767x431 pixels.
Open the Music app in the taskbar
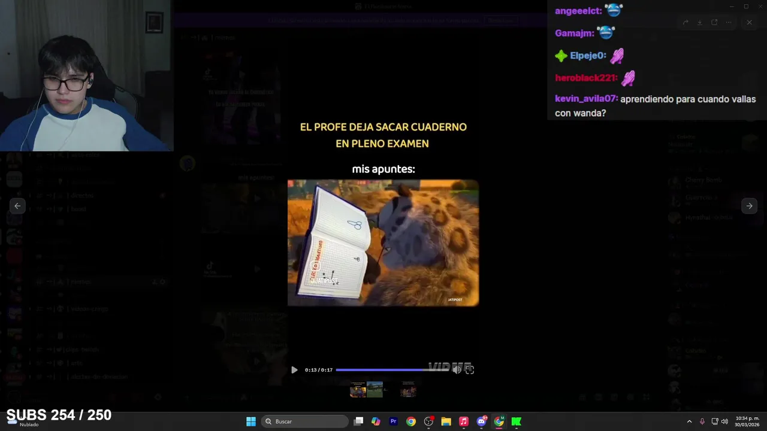pos(463,421)
